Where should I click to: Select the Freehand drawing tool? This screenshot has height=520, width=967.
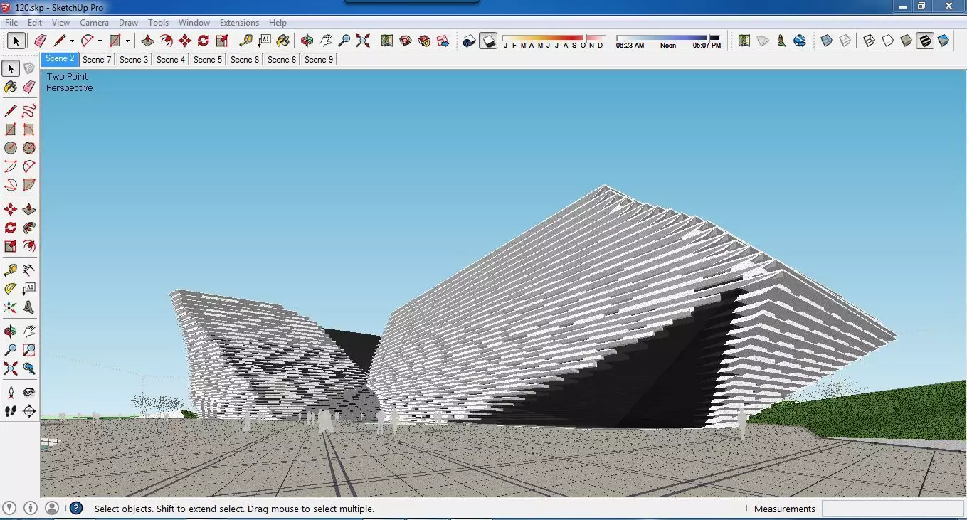[x=28, y=111]
